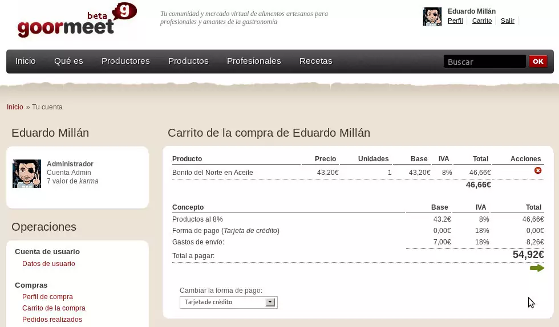The height and width of the screenshot is (327, 559).
Task: Click the bold subtotal 46,66€ under product
Action: point(479,185)
